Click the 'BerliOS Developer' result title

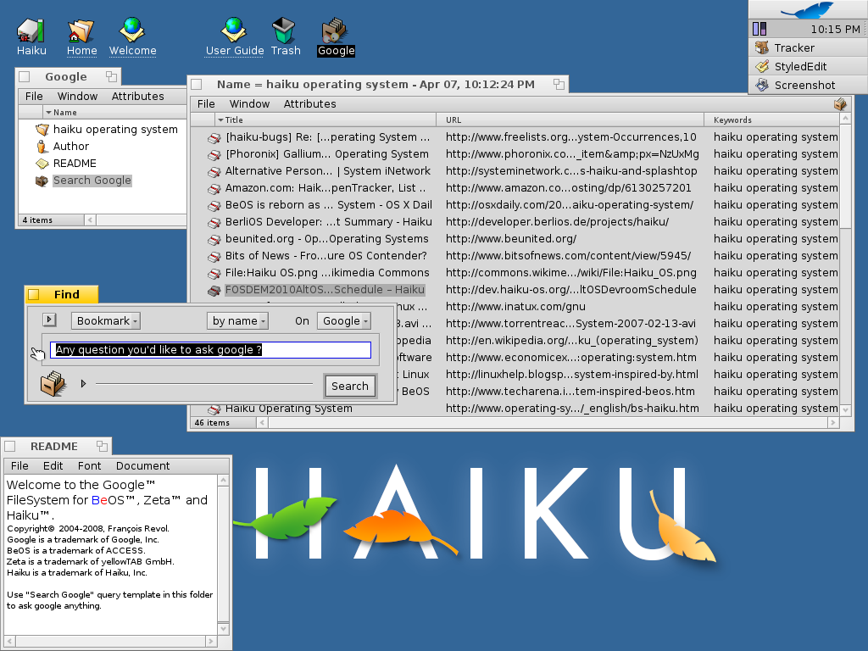coord(328,222)
